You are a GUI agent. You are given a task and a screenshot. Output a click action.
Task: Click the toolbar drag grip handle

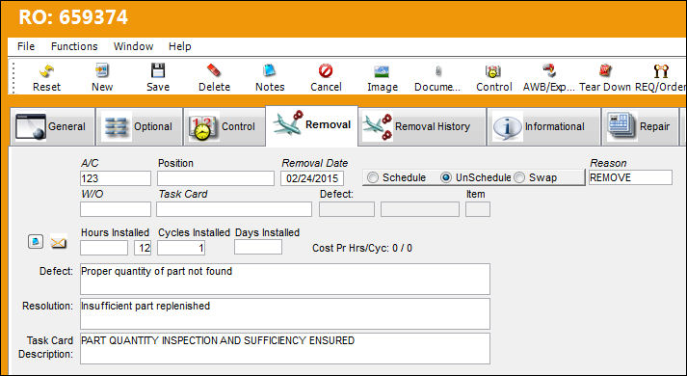[x=13, y=77]
